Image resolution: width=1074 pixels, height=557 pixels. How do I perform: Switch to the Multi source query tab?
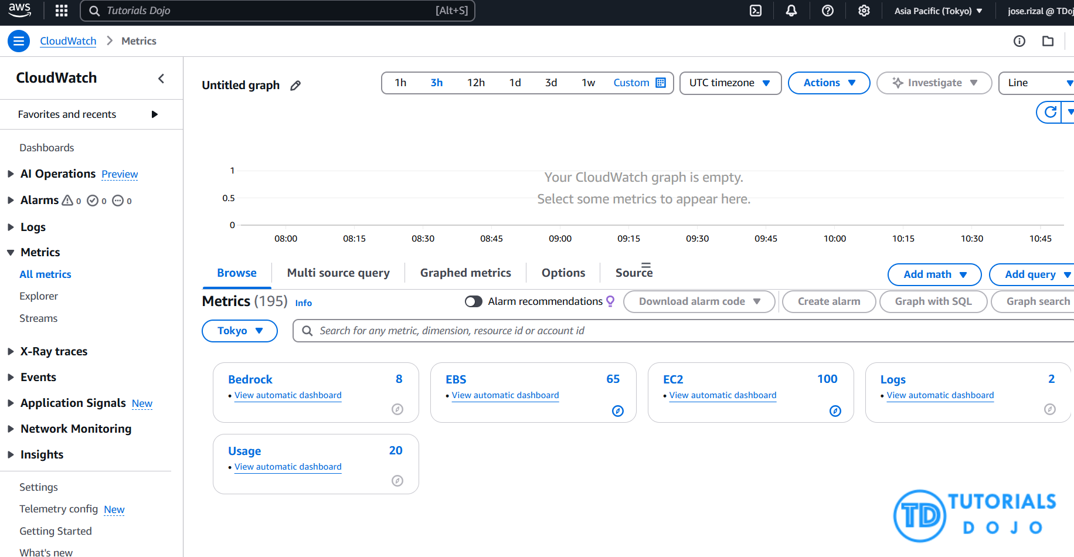pos(338,273)
